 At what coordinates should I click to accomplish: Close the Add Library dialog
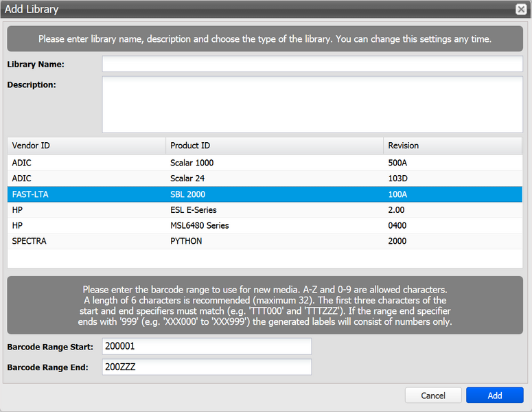pyautogui.click(x=521, y=10)
